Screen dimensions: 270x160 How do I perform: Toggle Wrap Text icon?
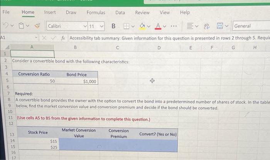pos(207,26)
